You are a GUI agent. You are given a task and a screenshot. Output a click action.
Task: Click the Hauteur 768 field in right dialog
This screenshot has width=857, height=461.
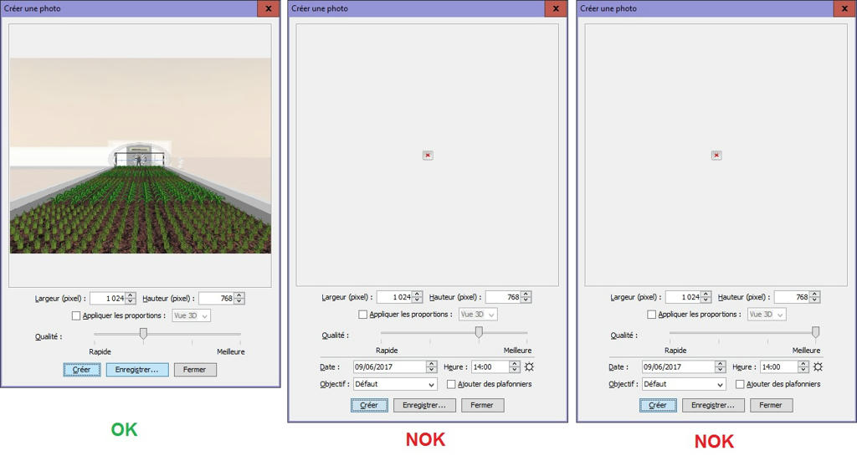click(x=792, y=297)
